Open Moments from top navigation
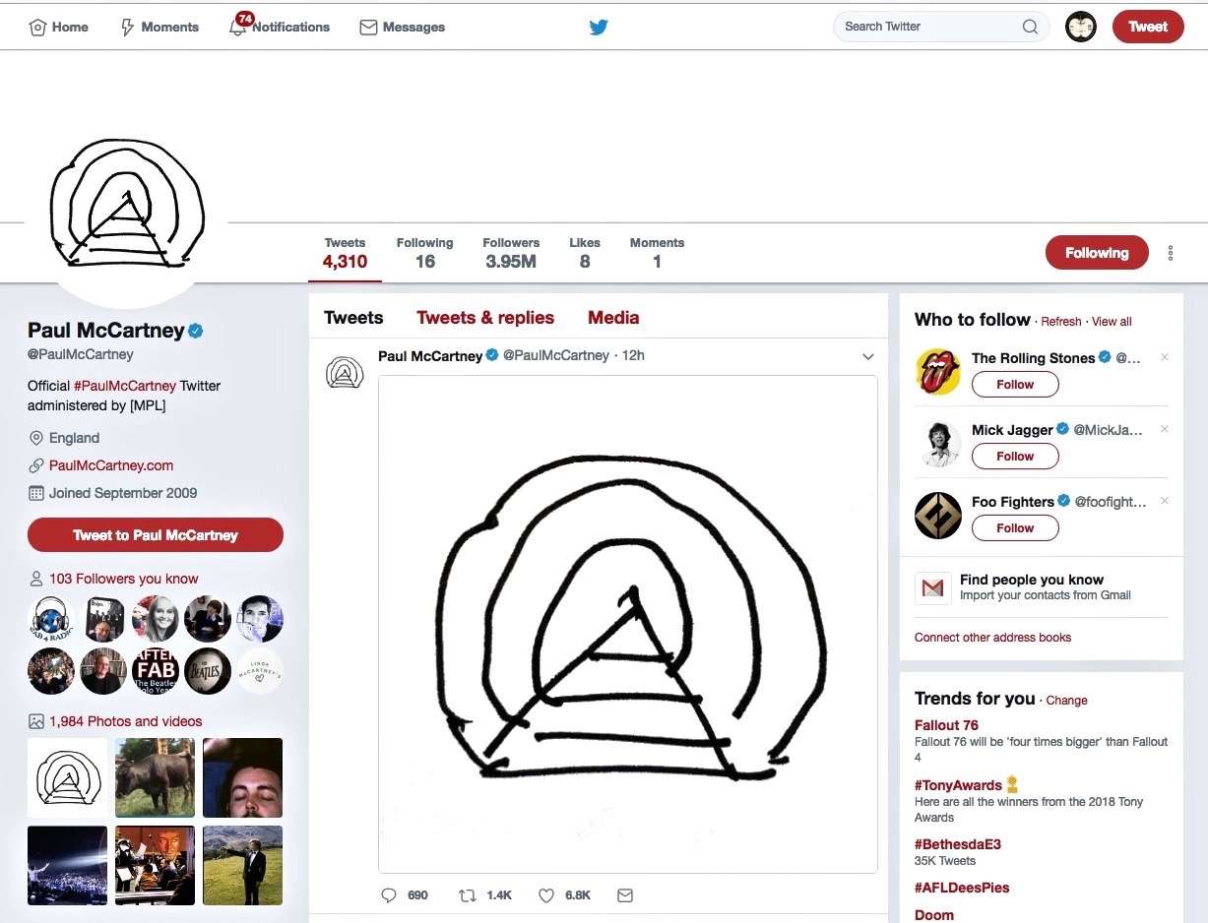This screenshot has height=923, width=1208. tap(159, 28)
